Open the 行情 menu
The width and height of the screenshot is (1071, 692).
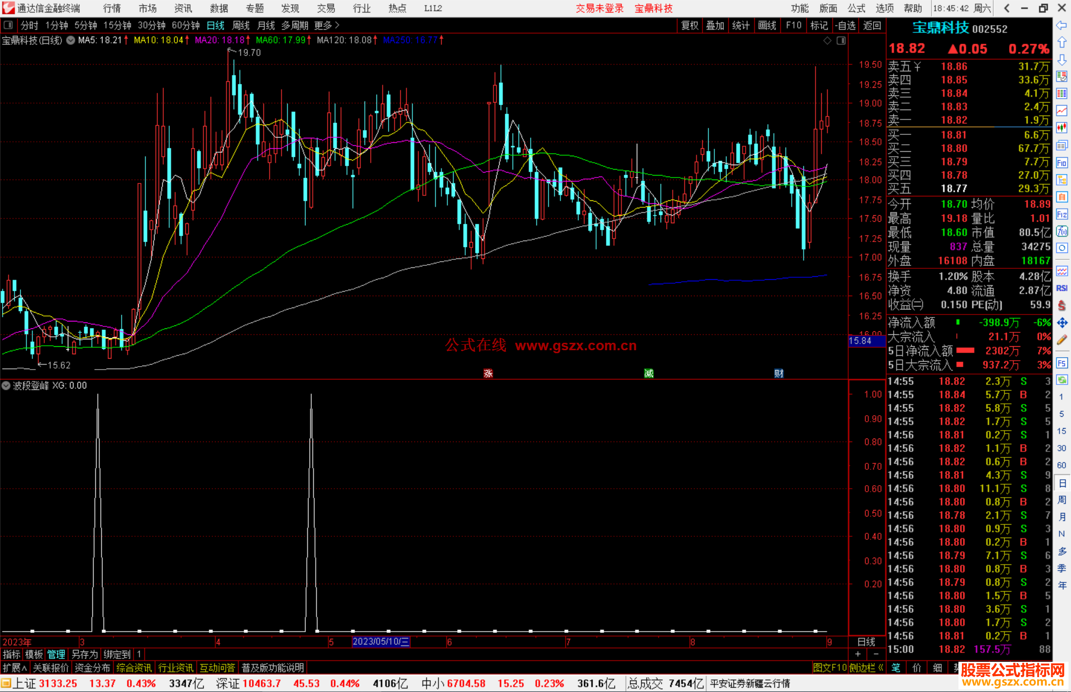[x=112, y=8]
